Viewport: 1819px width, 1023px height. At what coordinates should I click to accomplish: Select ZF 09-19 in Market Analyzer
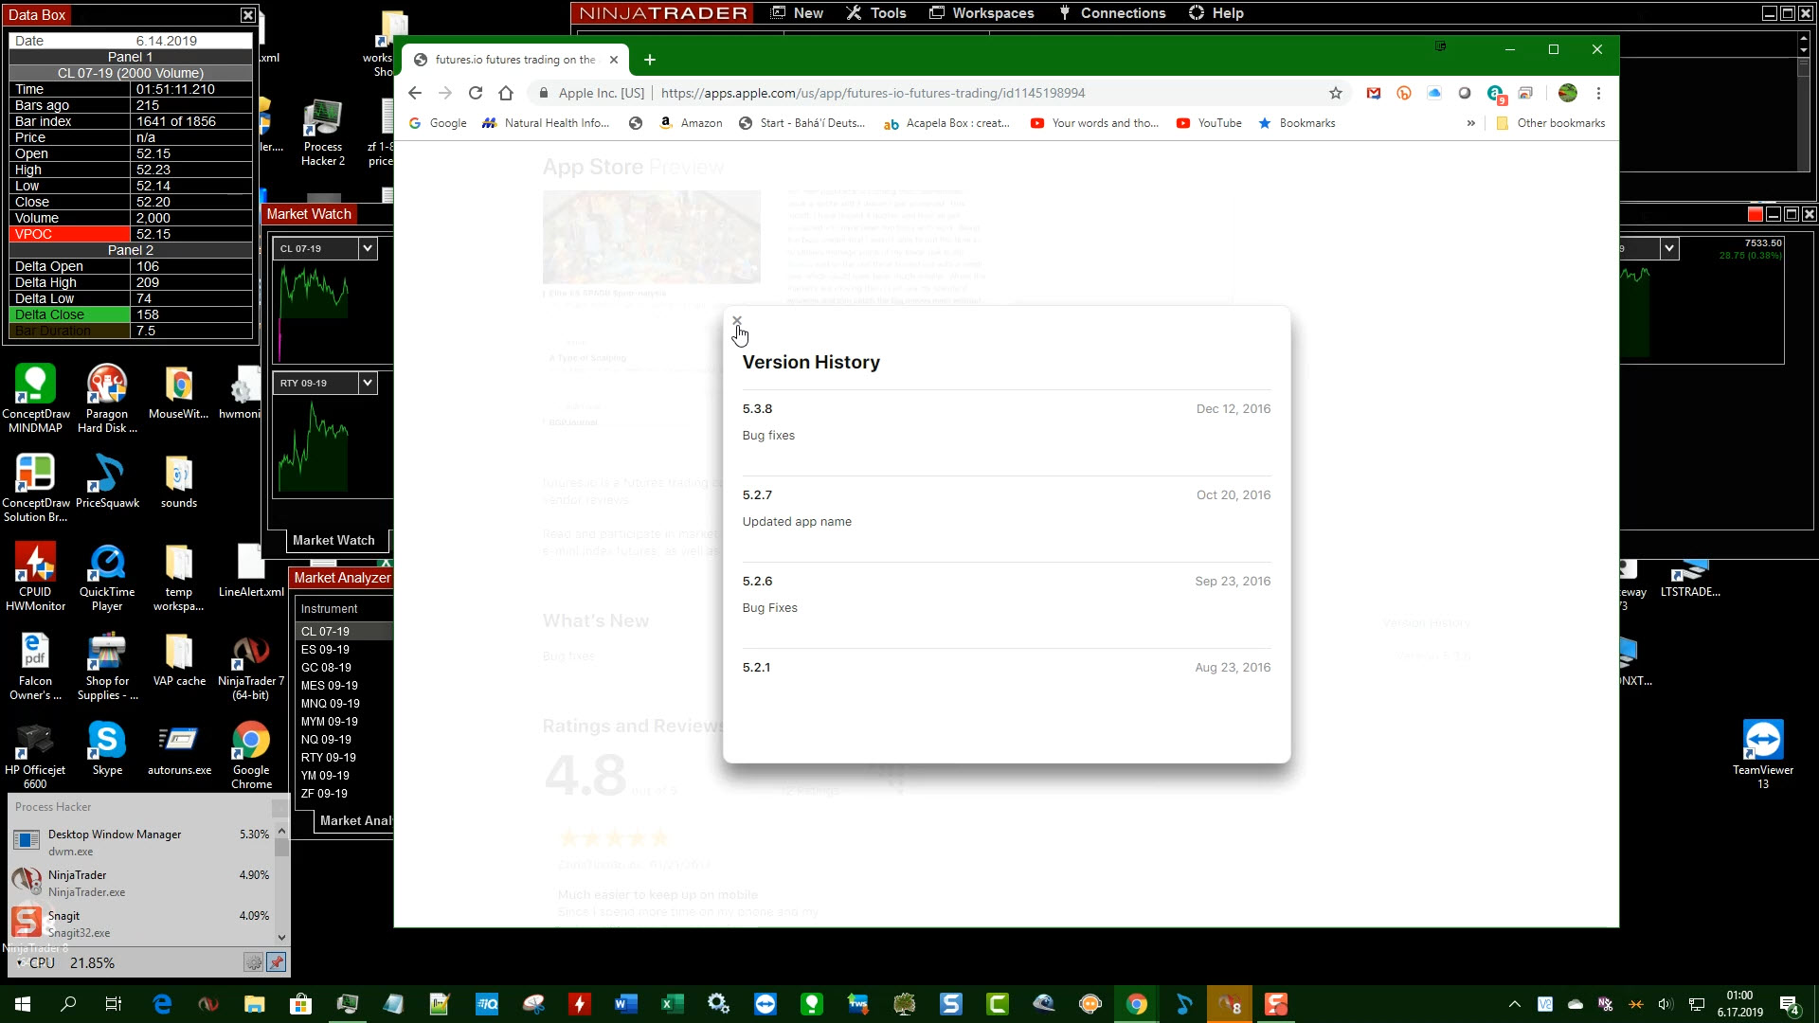[x=324, y=794]
